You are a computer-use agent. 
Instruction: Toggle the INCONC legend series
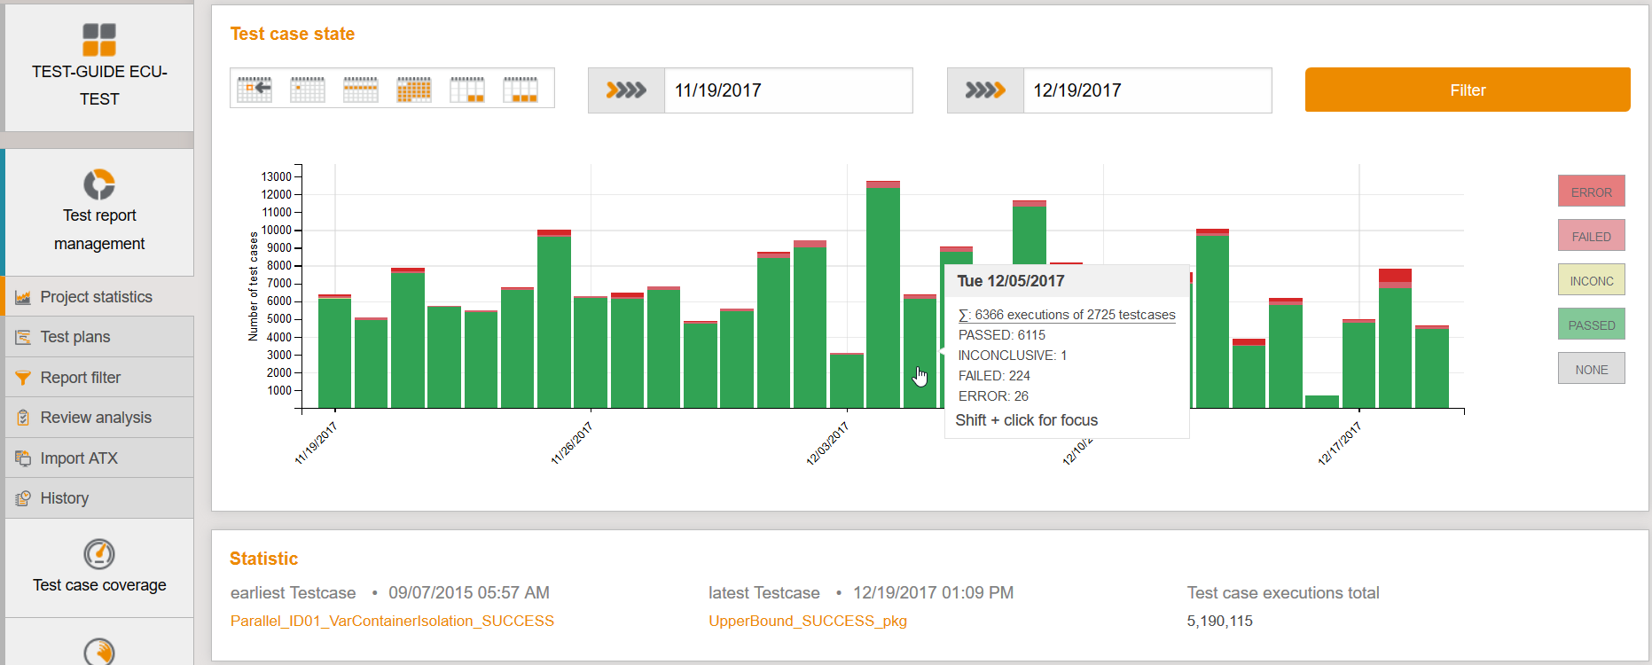pos(1591,280)
